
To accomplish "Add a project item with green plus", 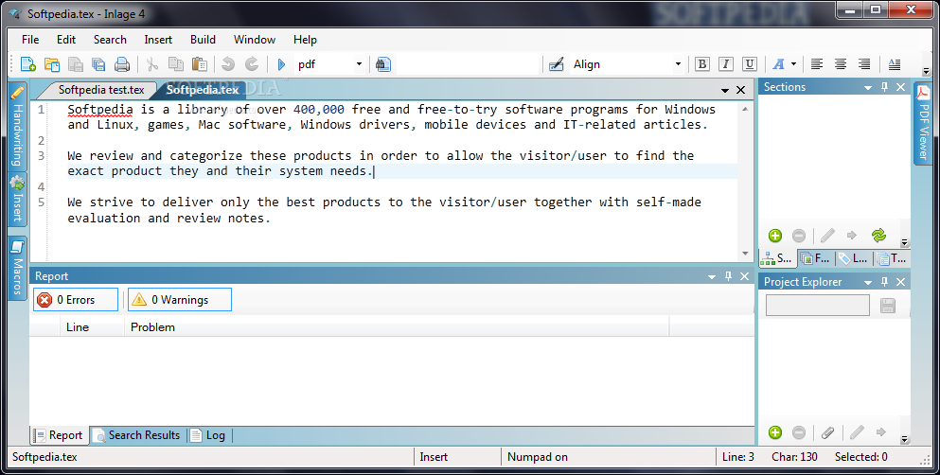I will pyautogui.click(x=775, y=432).
